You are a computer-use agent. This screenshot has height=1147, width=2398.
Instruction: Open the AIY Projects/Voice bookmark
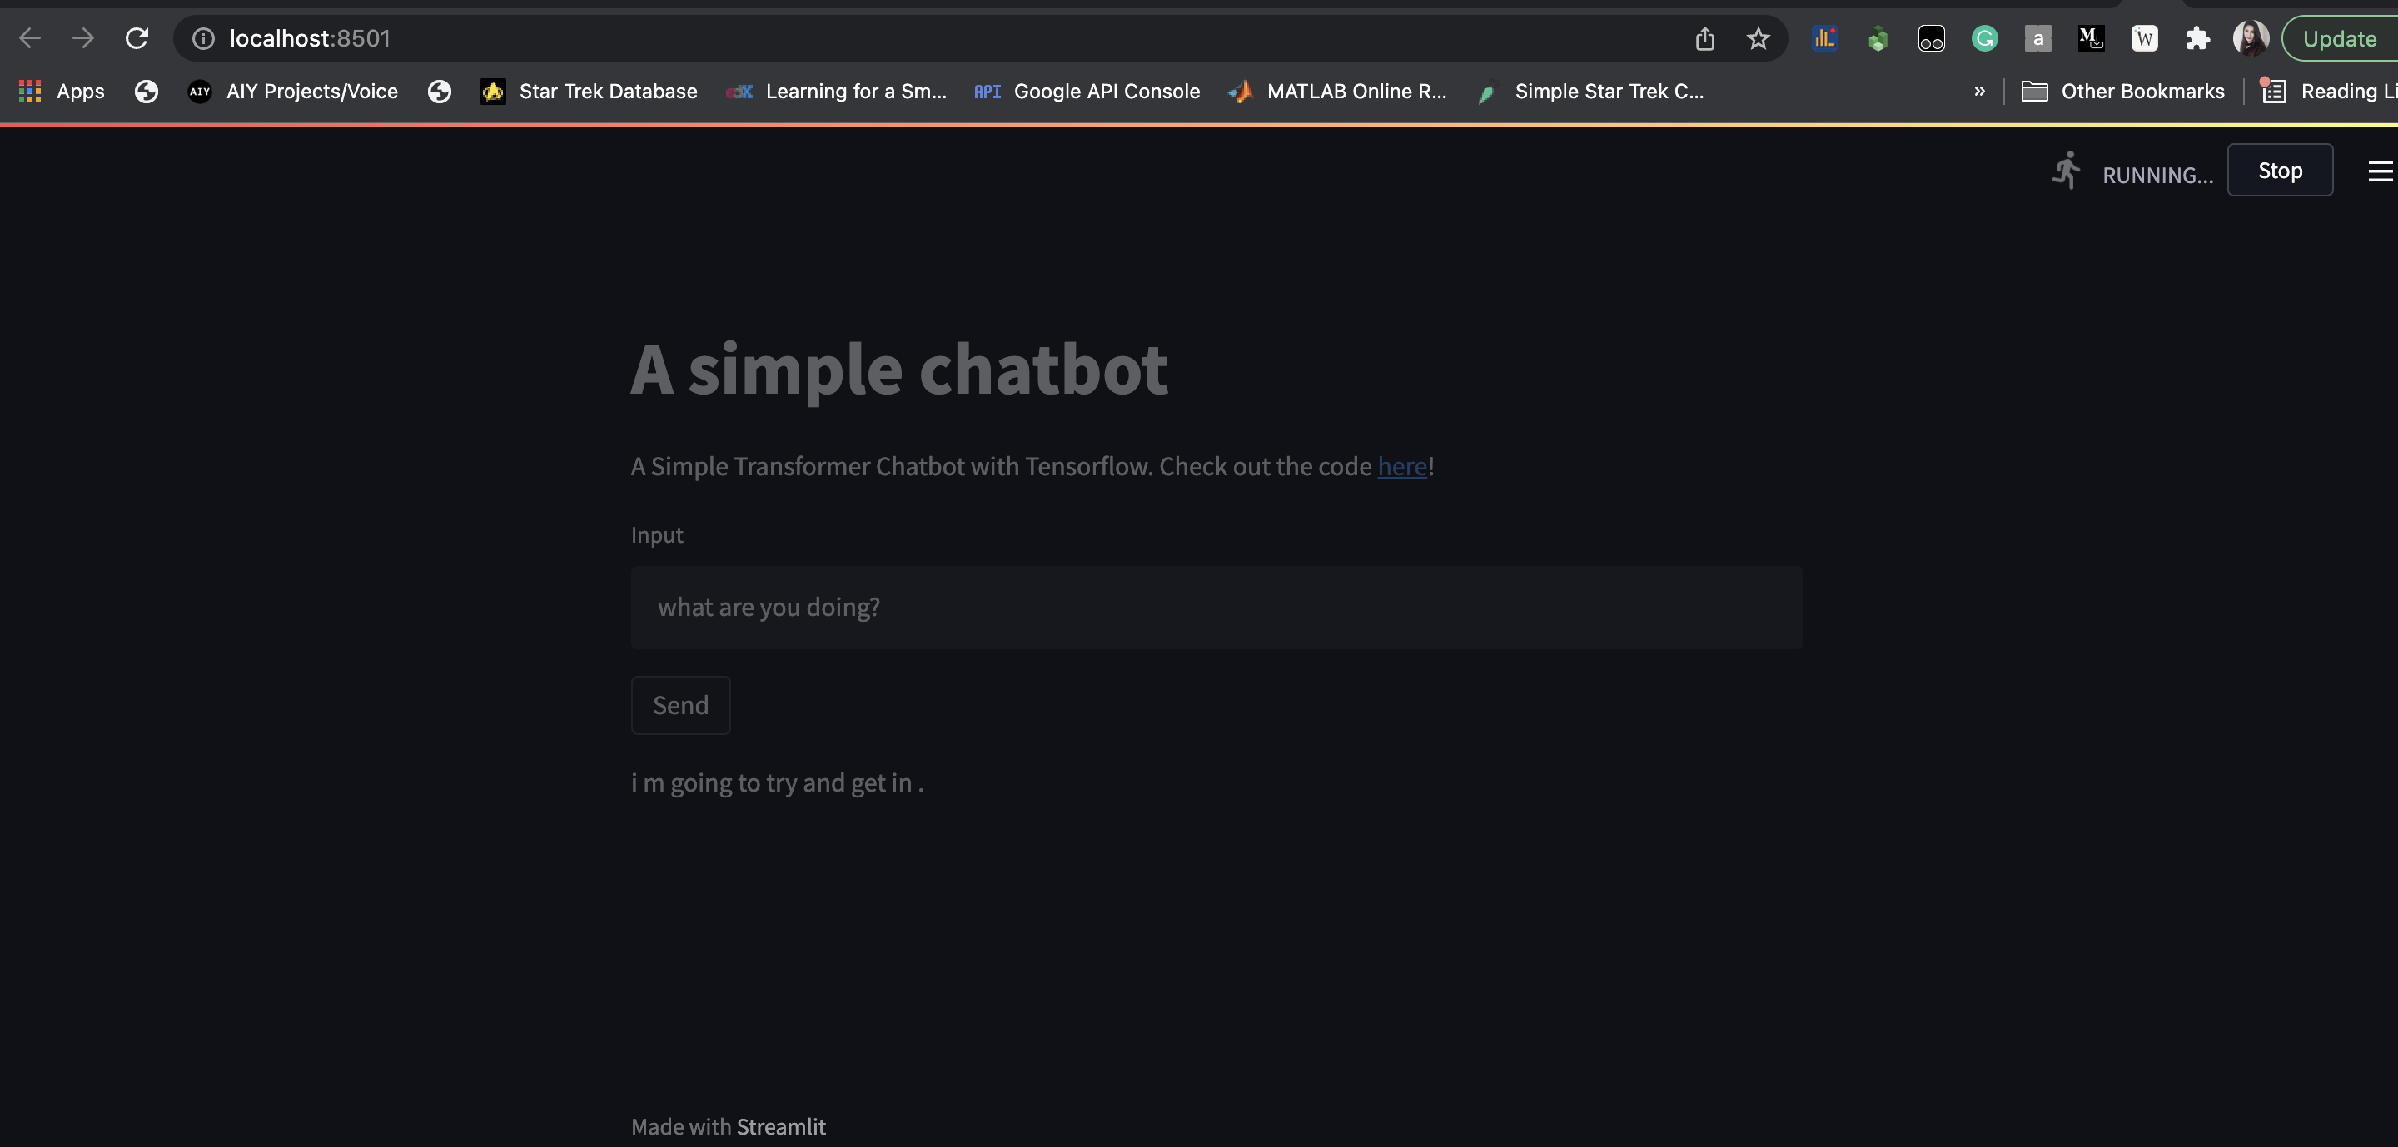[293, 92]
